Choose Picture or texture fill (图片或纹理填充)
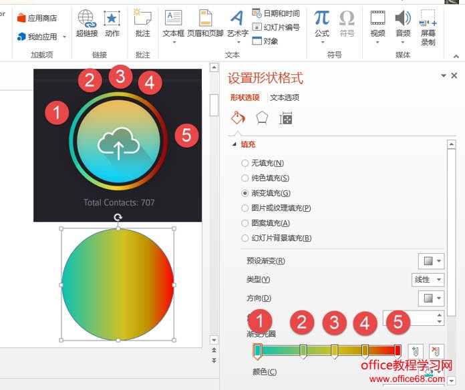 coord(245,208)
